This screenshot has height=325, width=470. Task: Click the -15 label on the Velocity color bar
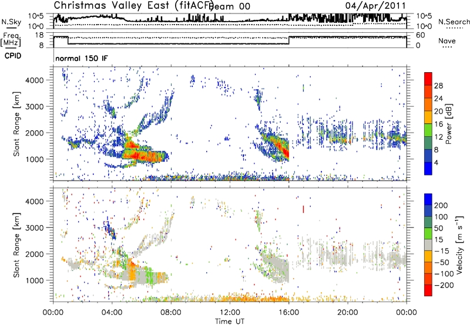tap(442, 250)
